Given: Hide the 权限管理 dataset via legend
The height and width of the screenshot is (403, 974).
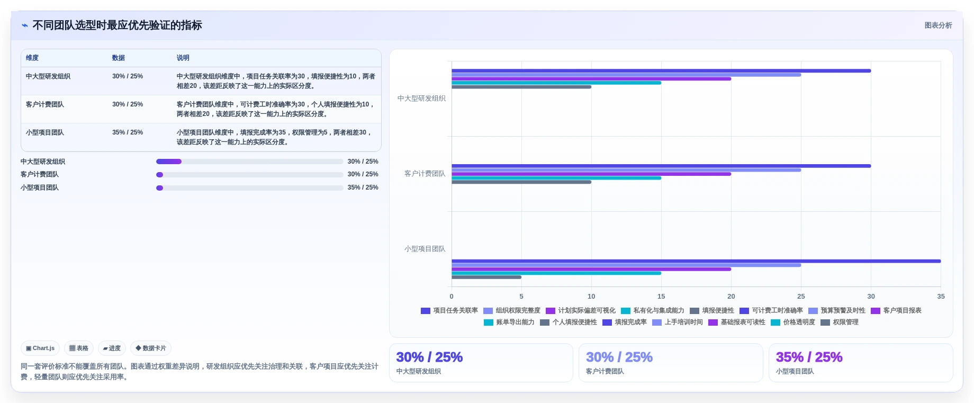Looking at the screenshot, I should tap(840, 323).
